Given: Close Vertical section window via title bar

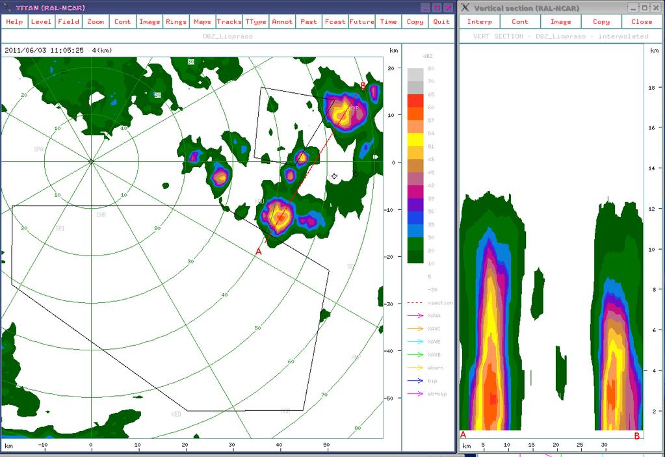Looking at the screenshot, I should (x=656, y=8).
